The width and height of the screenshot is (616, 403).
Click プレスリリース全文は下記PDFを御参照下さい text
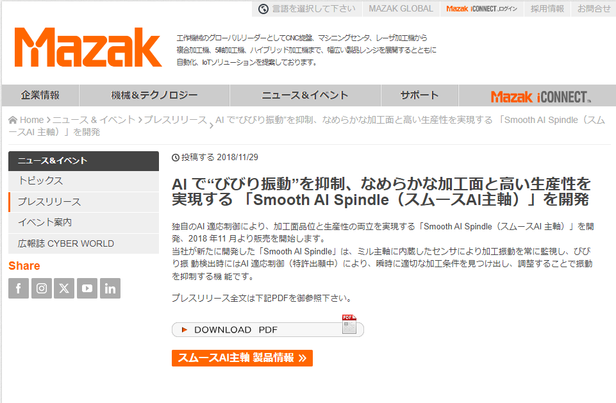pos(262,298)
